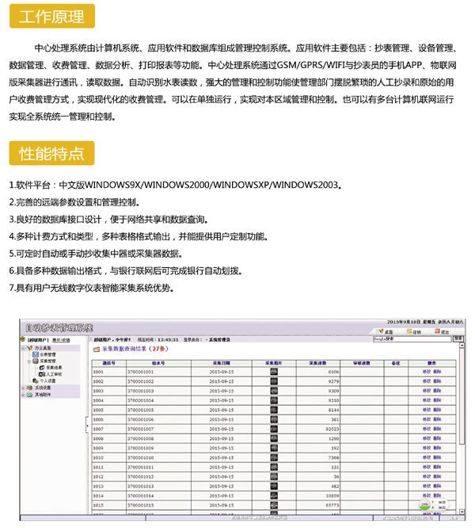Click 删除 link in row 1005
This screenshot has height=528, width=475.
(437, 410)
